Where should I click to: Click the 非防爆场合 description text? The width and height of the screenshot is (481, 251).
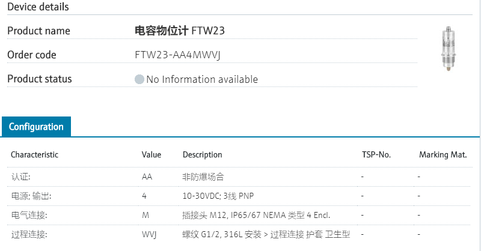(x=204, y=177)
